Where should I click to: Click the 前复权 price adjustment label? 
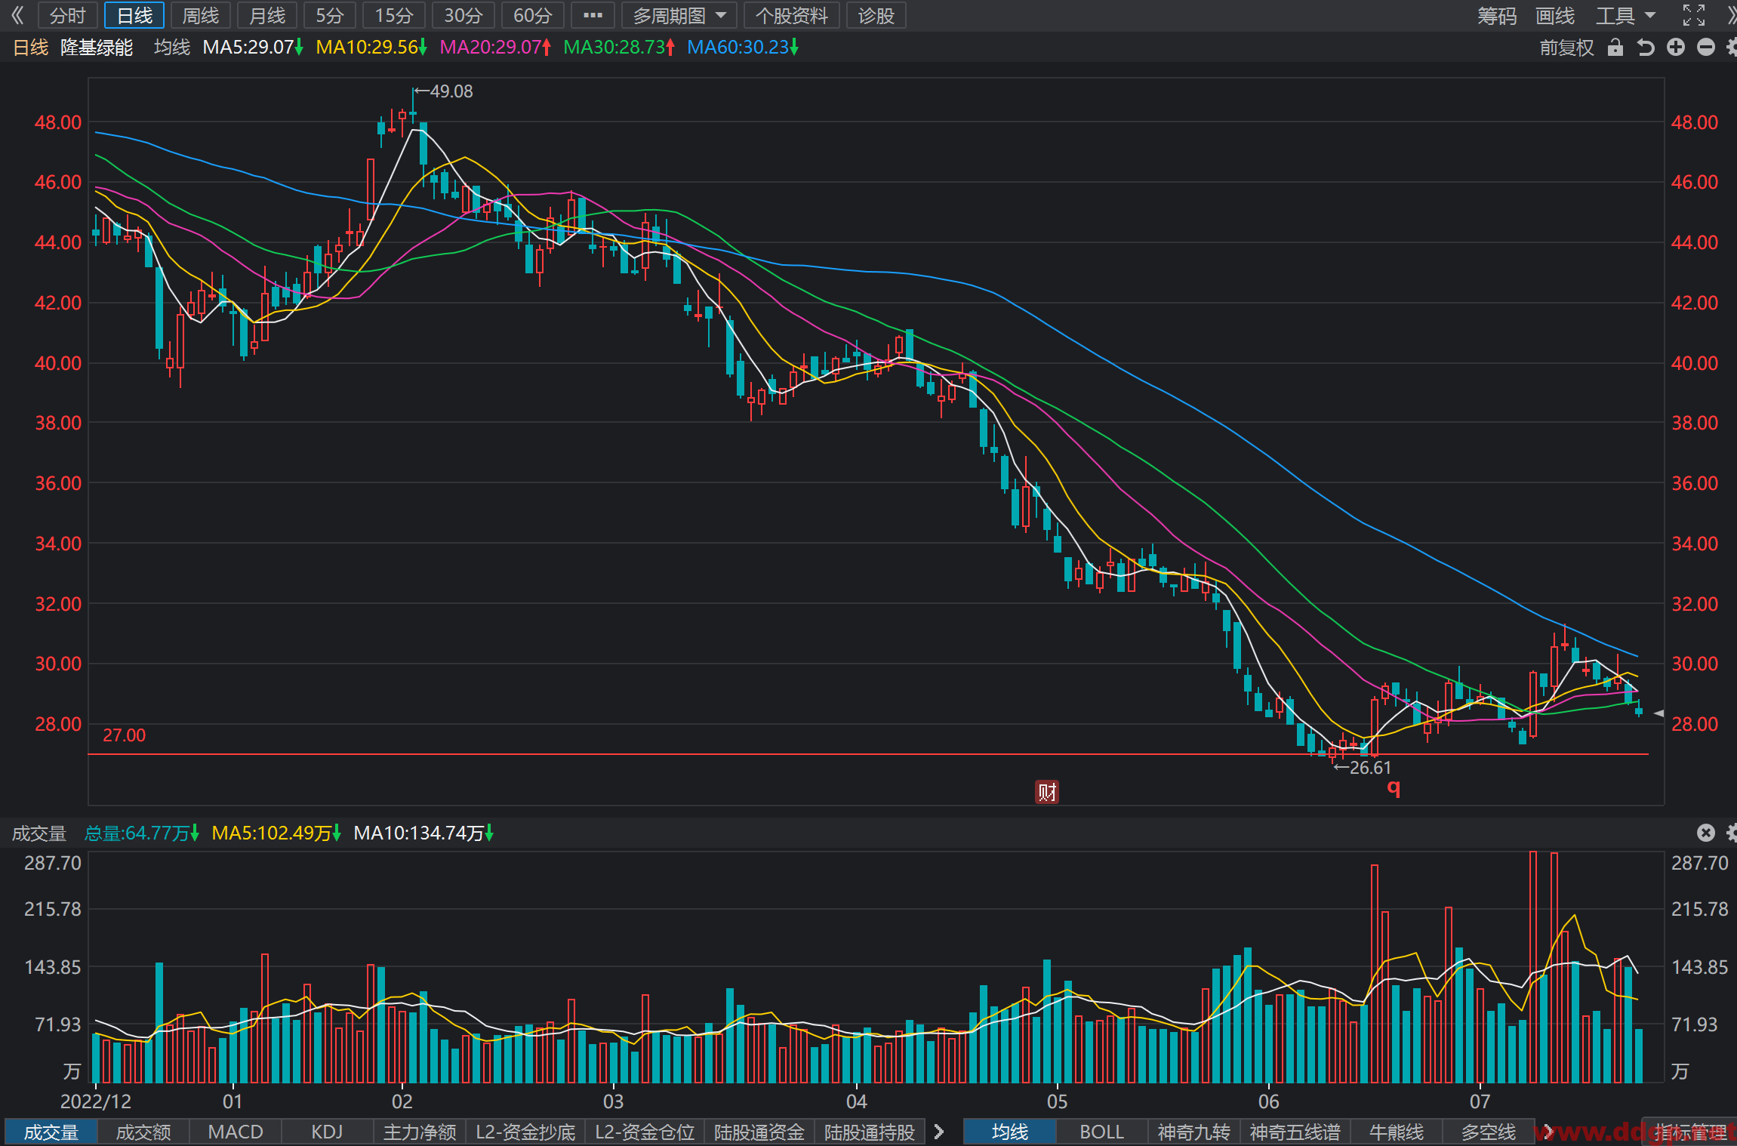[1566, 48]
